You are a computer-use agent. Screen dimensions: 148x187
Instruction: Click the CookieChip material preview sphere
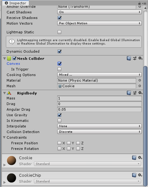click(12, 178)
